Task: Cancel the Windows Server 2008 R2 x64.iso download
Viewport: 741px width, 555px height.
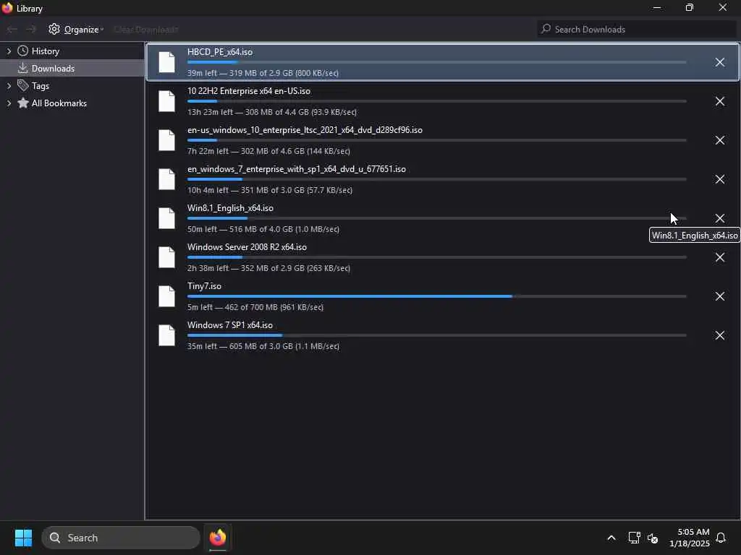Action: pos(719,257)
